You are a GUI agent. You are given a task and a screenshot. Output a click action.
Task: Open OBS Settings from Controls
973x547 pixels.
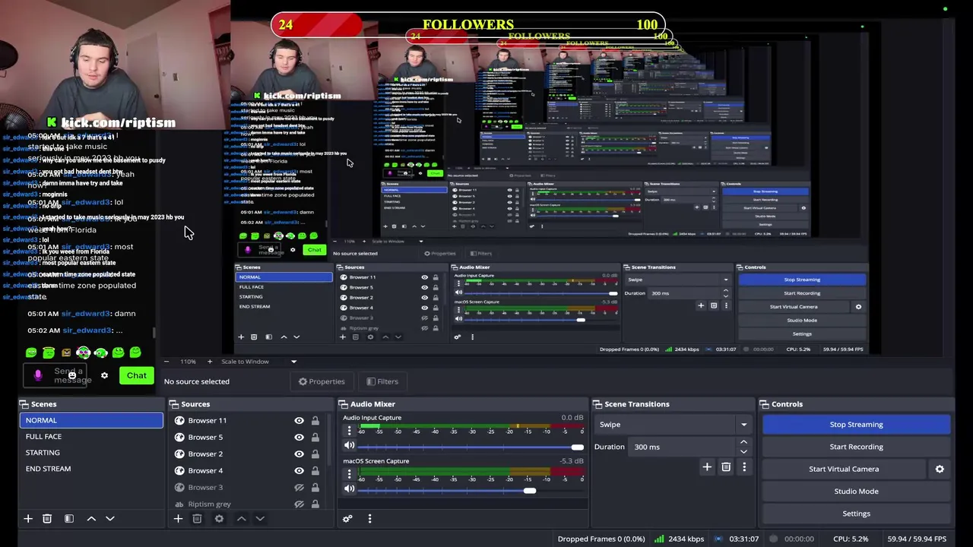(x=856, y=514)
